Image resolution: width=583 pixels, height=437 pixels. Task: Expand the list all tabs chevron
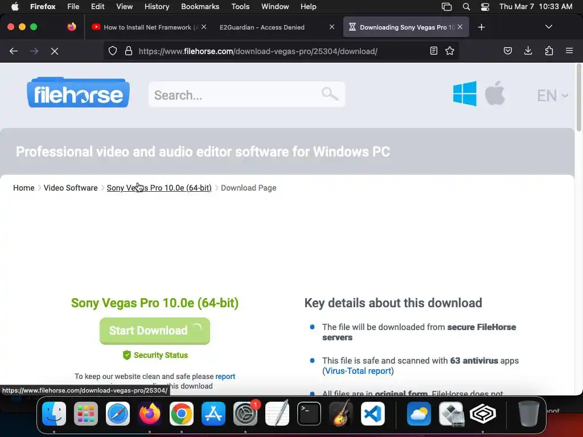click(x=549, y=27)
